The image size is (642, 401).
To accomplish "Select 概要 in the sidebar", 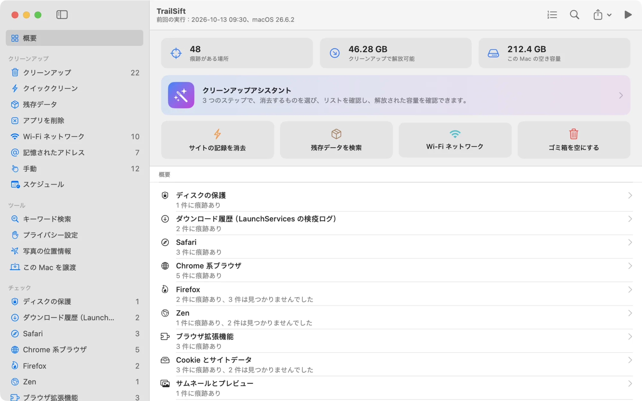I will tap(74, 38).
